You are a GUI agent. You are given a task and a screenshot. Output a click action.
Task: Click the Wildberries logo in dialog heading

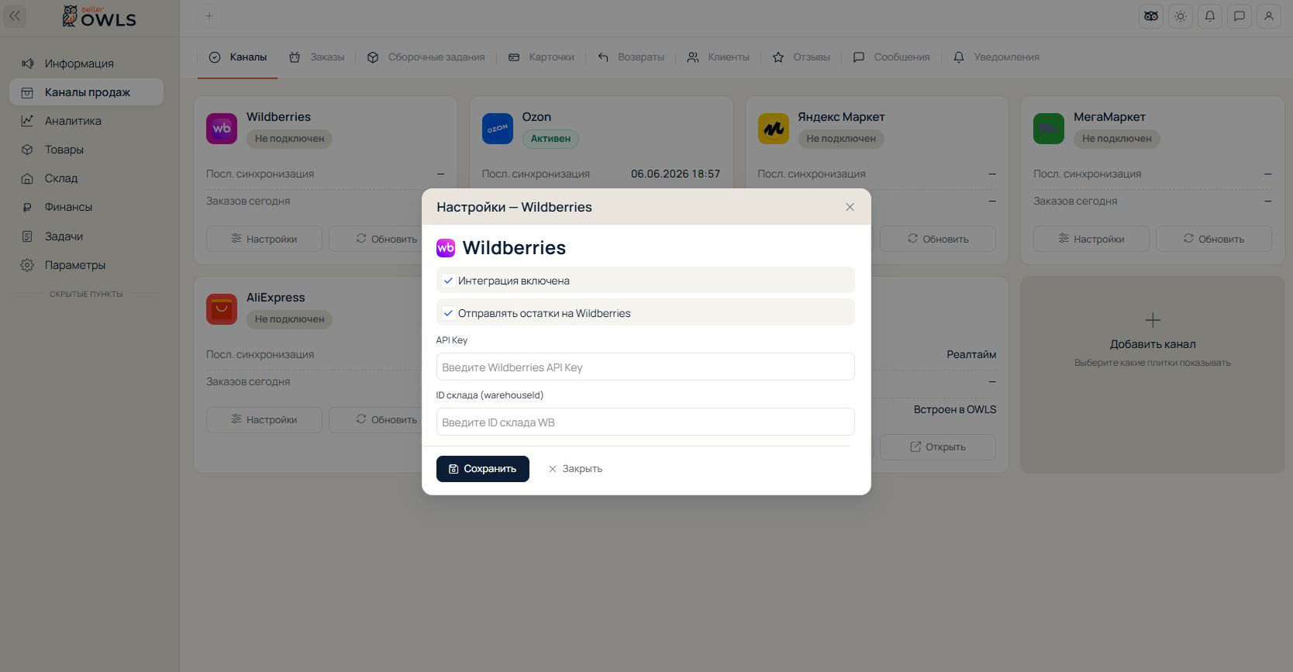click(446, 248)
